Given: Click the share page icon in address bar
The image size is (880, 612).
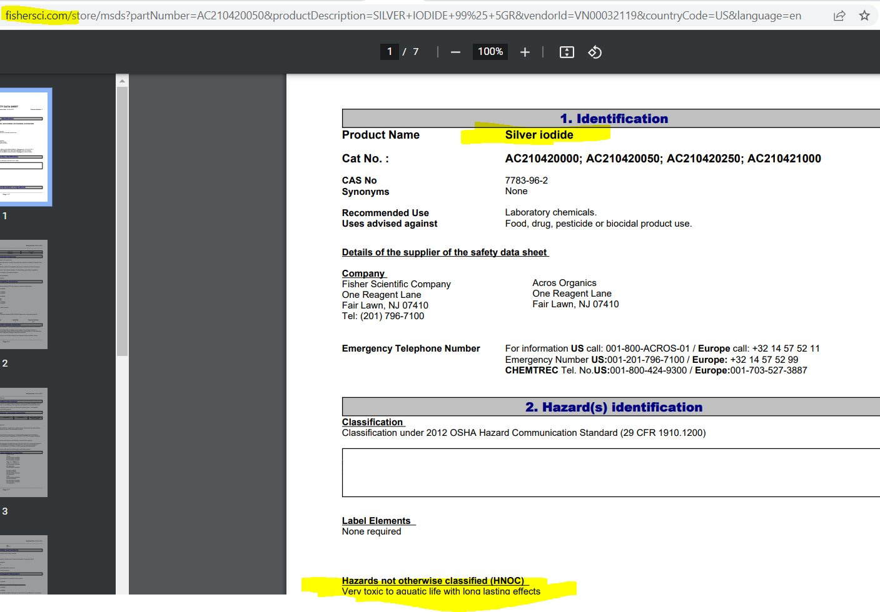Looking at the screenshot, I should pyautogui.click(x=839, y=16).
